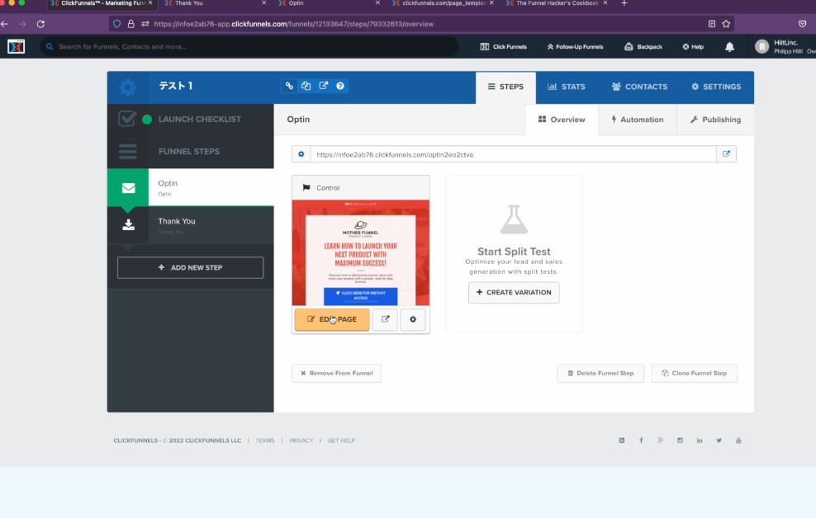816x518 pixels.
Task: Click the split test flask icon
Action: [x=514, y=219]
